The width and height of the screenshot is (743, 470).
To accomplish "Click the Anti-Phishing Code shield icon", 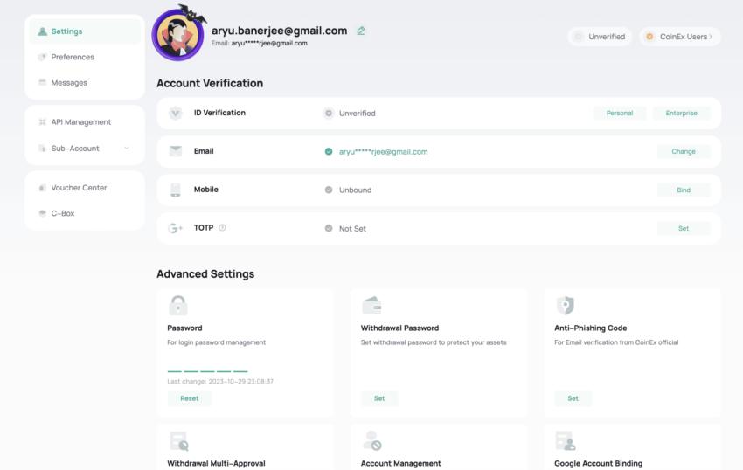I will click(566, 306).
